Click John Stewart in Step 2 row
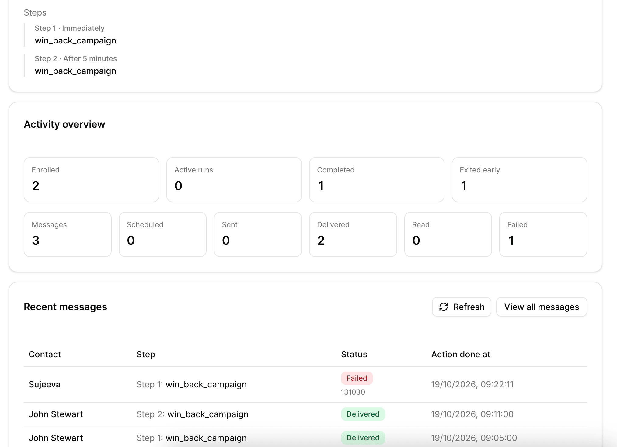Screen dimensions: 617x447 click(56, 414)
